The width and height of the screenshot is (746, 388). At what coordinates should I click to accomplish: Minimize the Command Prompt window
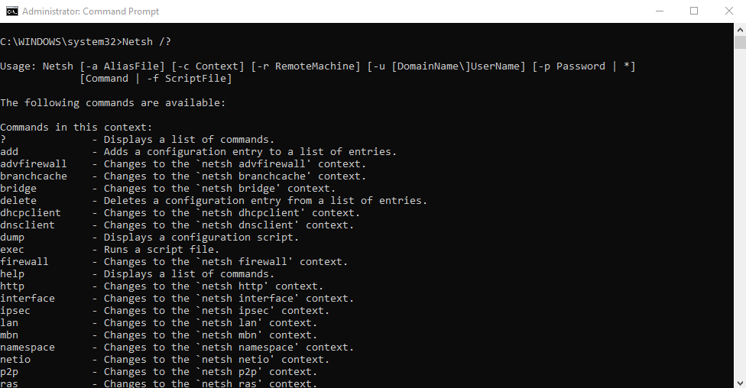[x=659, y=11]
